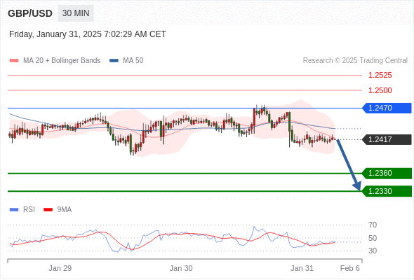Click the Jan 31 date axis label

coord(302,268)
